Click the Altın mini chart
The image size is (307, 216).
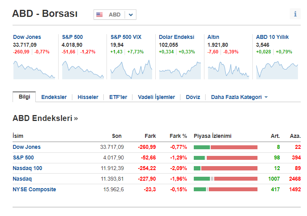pyautogui.click(x=228, y=70)
